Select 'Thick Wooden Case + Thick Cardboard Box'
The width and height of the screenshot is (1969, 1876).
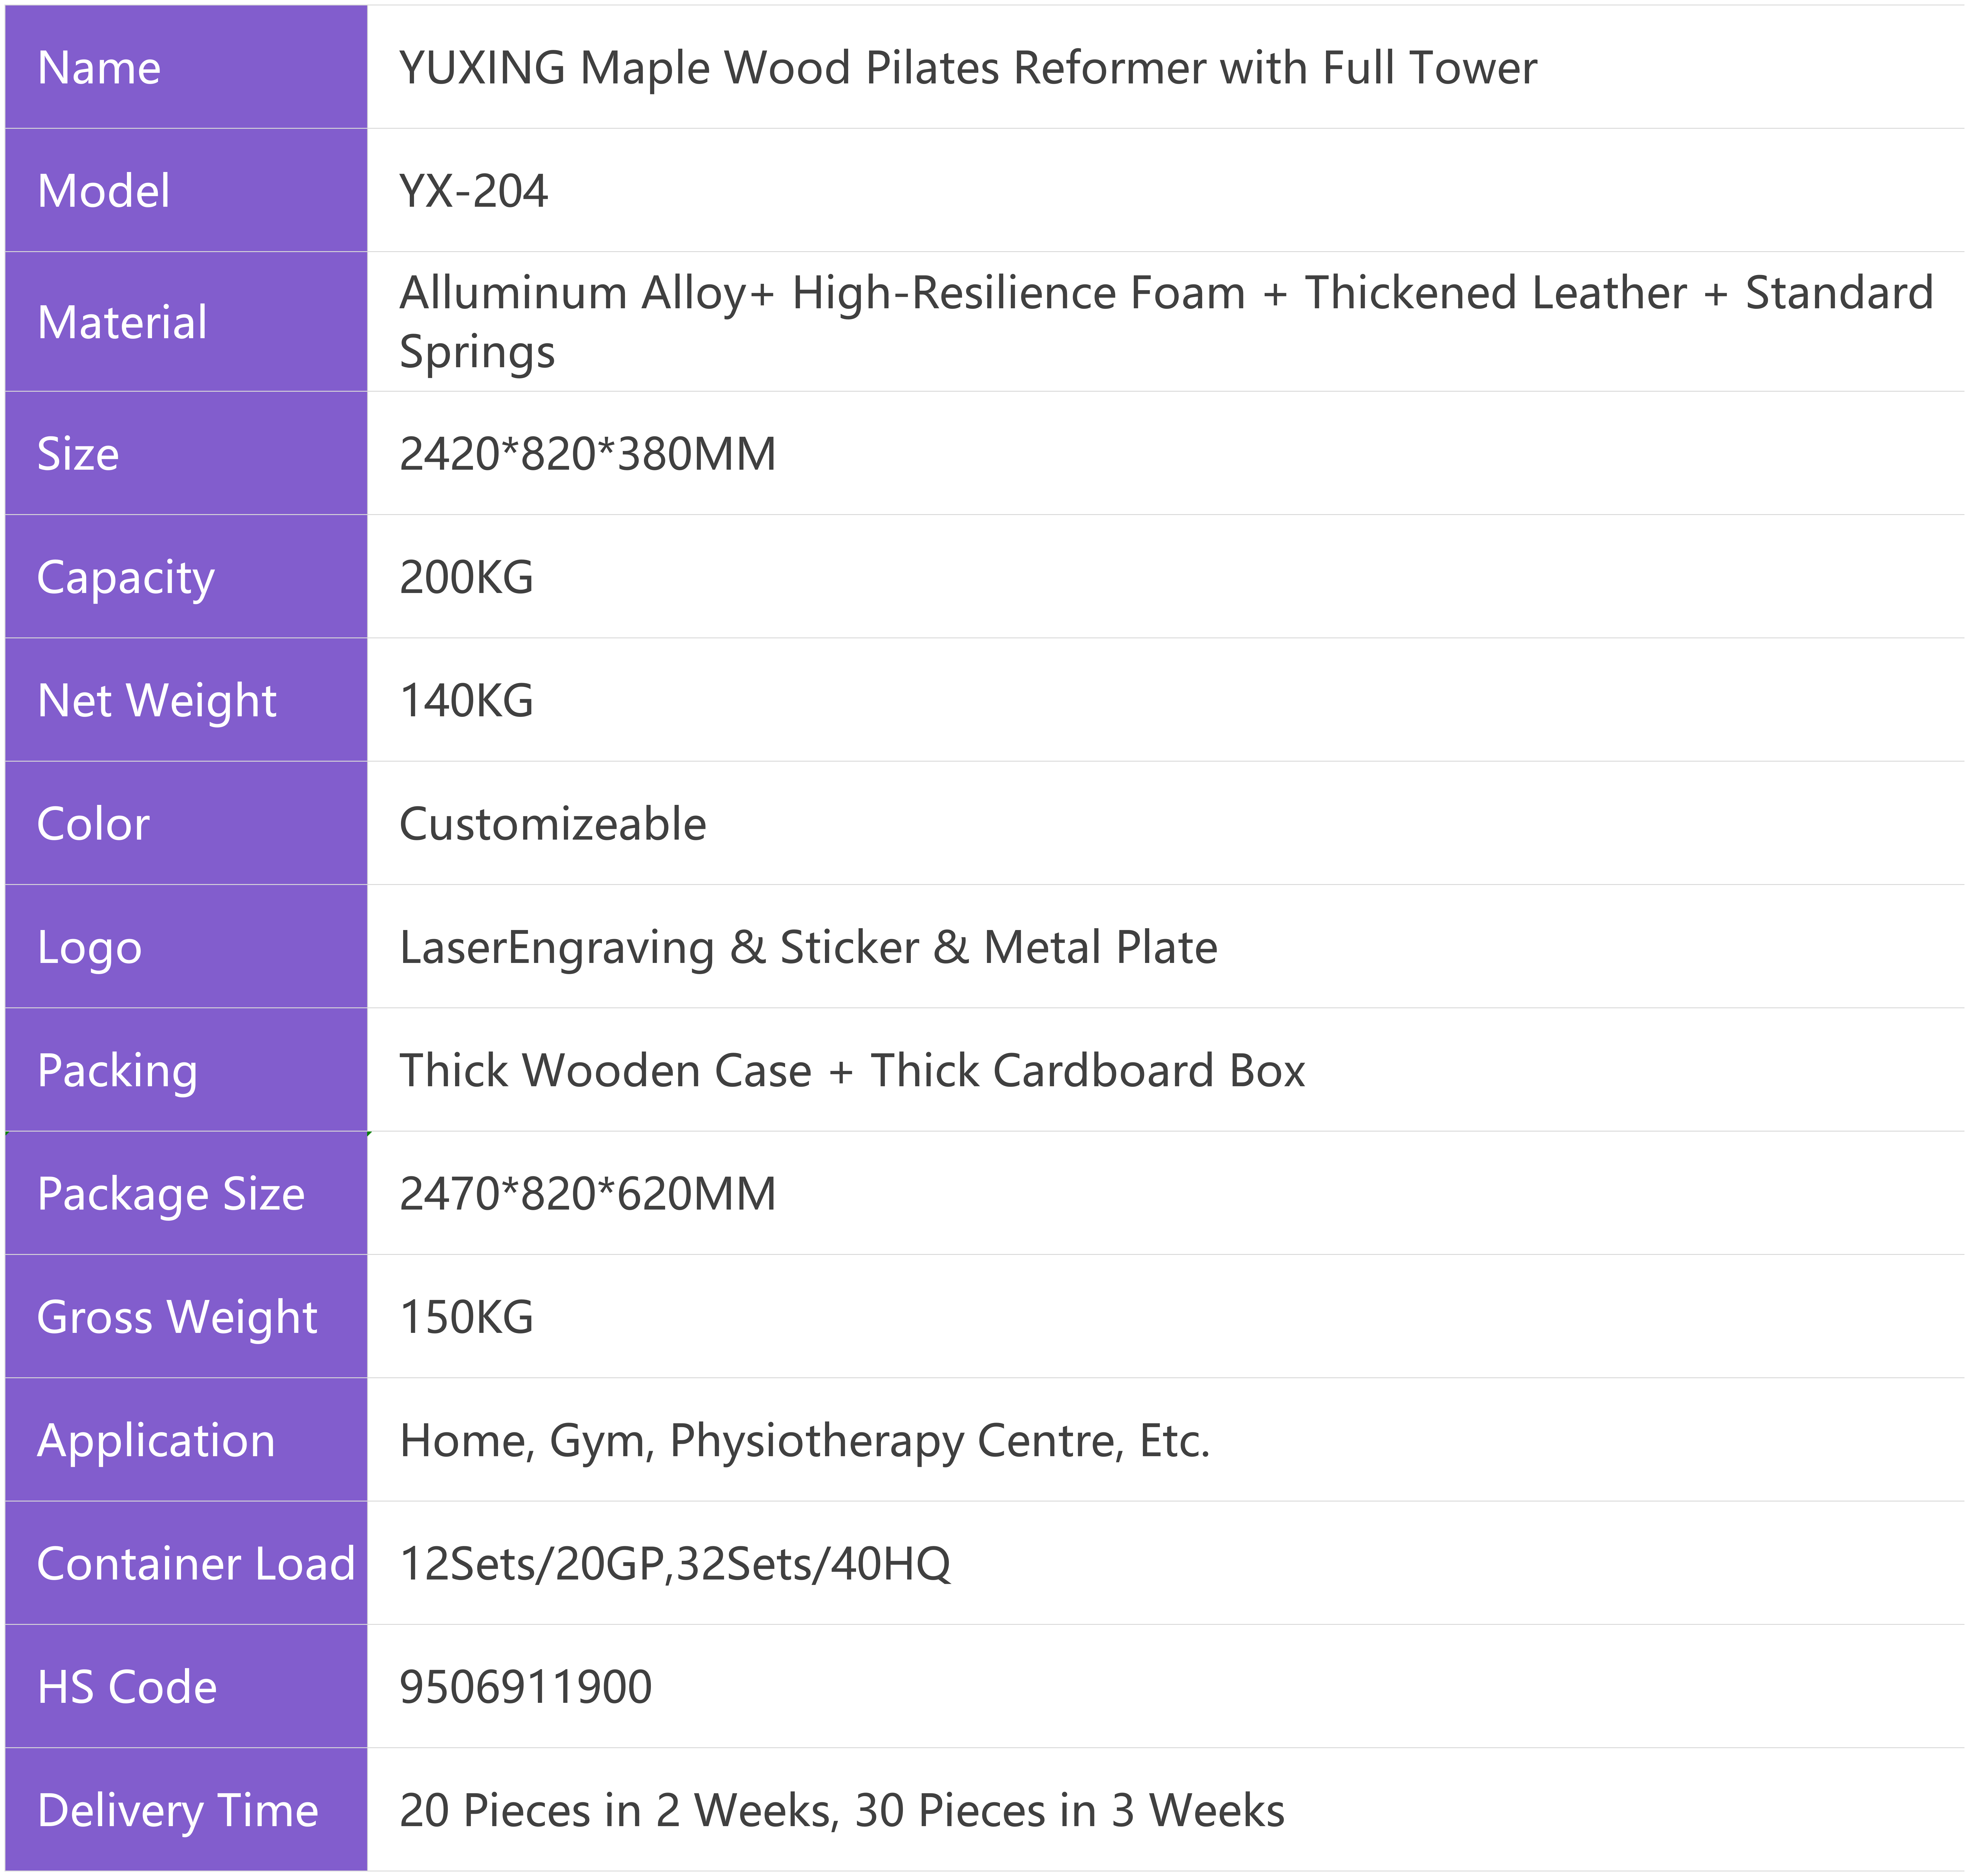click(852, 1070)
